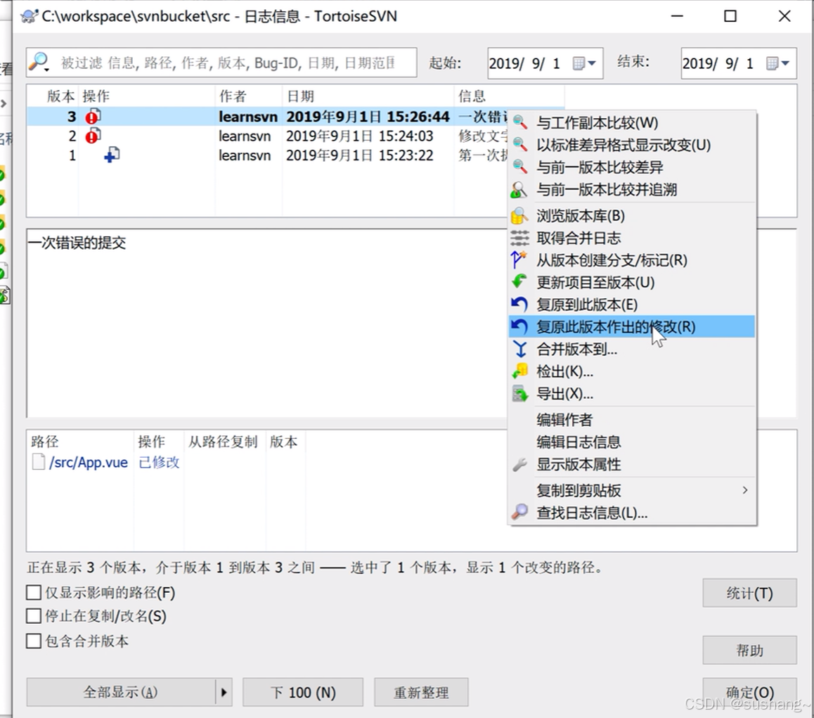Viewport: 814px width, 718px height.
Task: Click the 全部显示(A) button
Action: pos(120,692)
